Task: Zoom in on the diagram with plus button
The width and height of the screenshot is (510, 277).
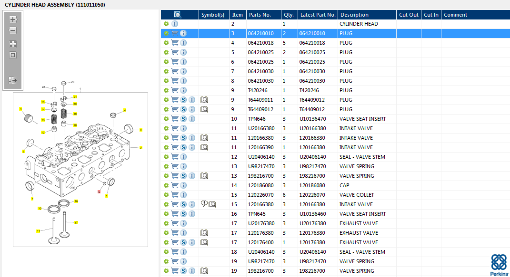Action: (13, 19)
